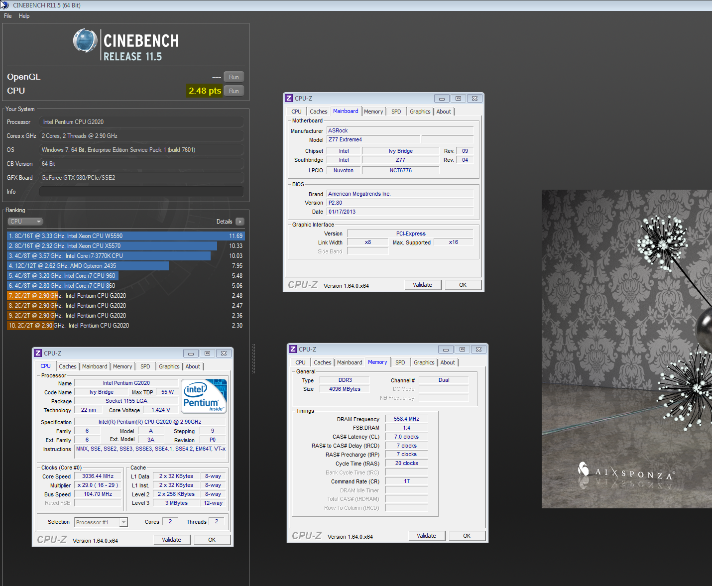Select ranking row Core i7-3770K CPU
712x586 pixels.
(x=126, y=256)
